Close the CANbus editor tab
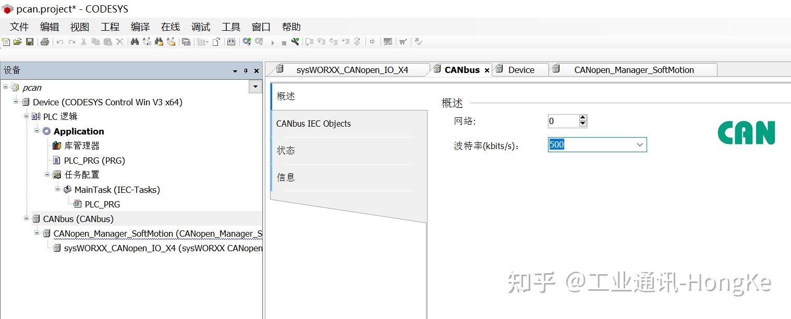Screen dimensions: 791x319 click(x=487, y=69)
